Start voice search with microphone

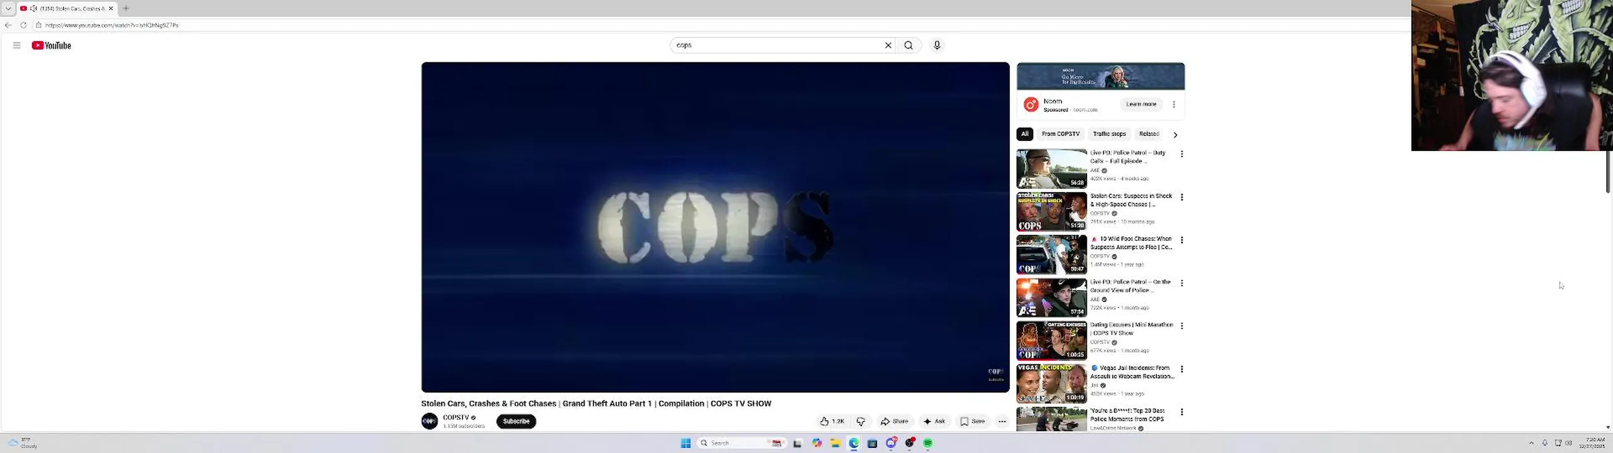coord(937,45)
